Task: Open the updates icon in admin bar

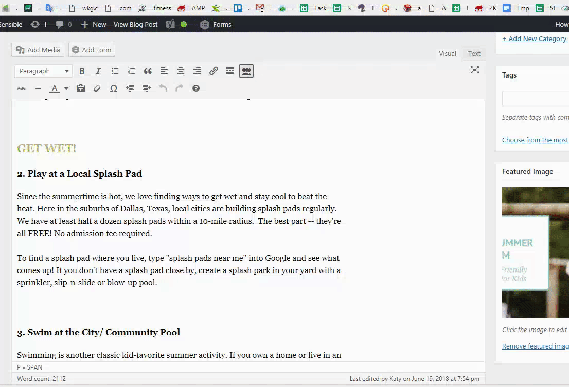Action: (39, 24)
